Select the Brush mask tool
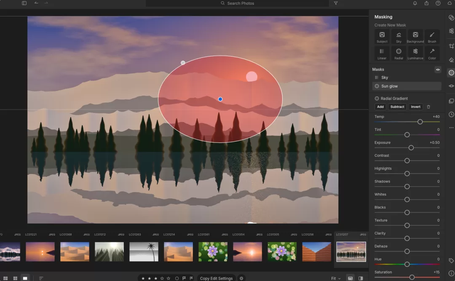Screen dimensions: 455x281 (x=432, y=37)
